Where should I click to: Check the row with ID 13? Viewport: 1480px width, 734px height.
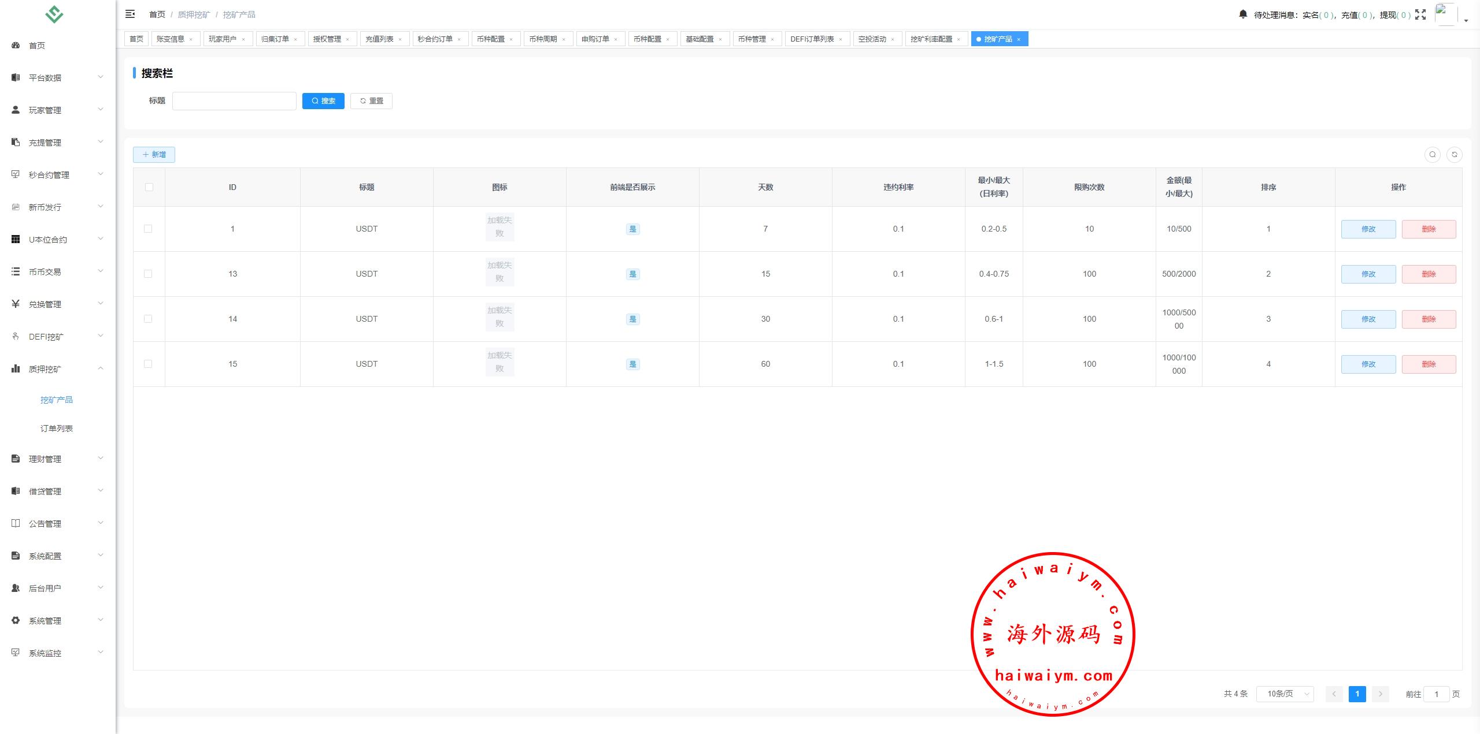[148, 274]
